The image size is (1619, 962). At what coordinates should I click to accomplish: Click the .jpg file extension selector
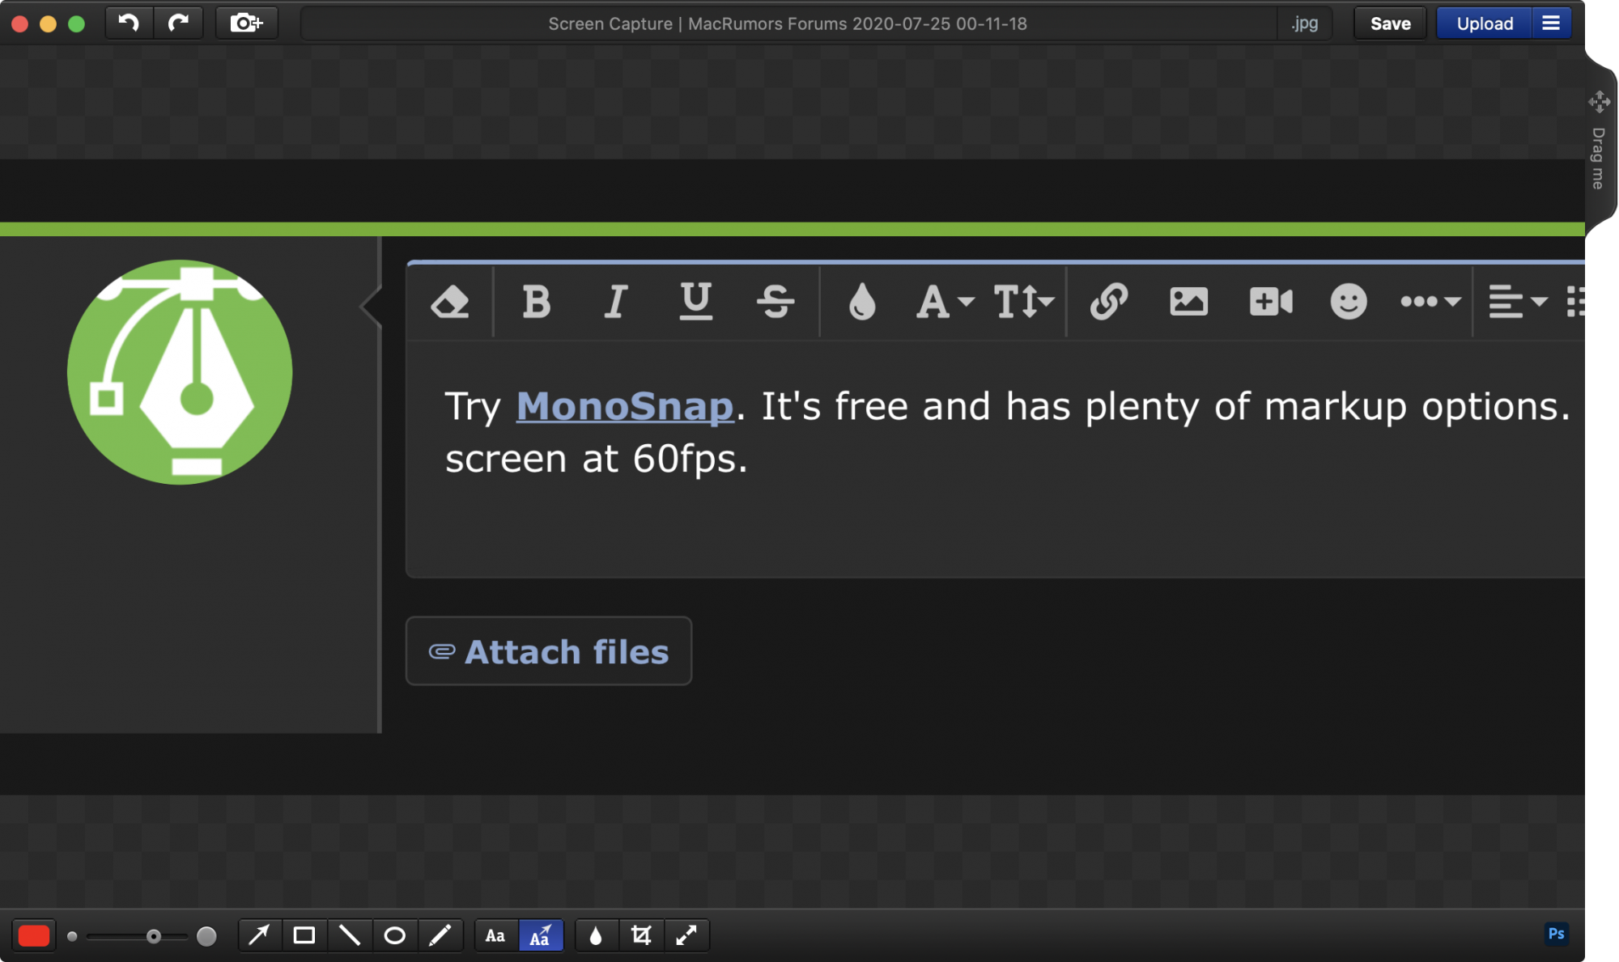pos(1304,23)
